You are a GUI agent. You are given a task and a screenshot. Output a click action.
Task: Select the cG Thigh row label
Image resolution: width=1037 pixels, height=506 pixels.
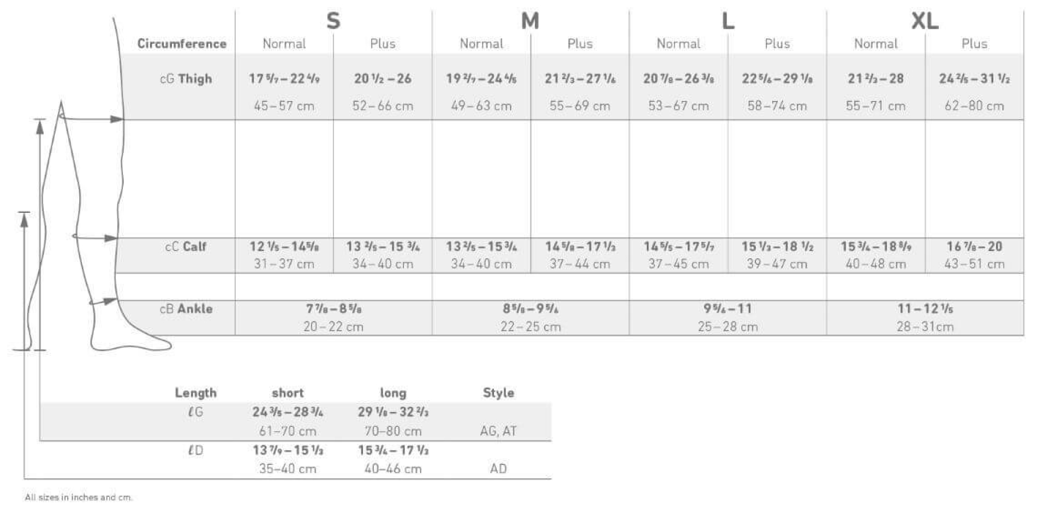coord(186,79)
